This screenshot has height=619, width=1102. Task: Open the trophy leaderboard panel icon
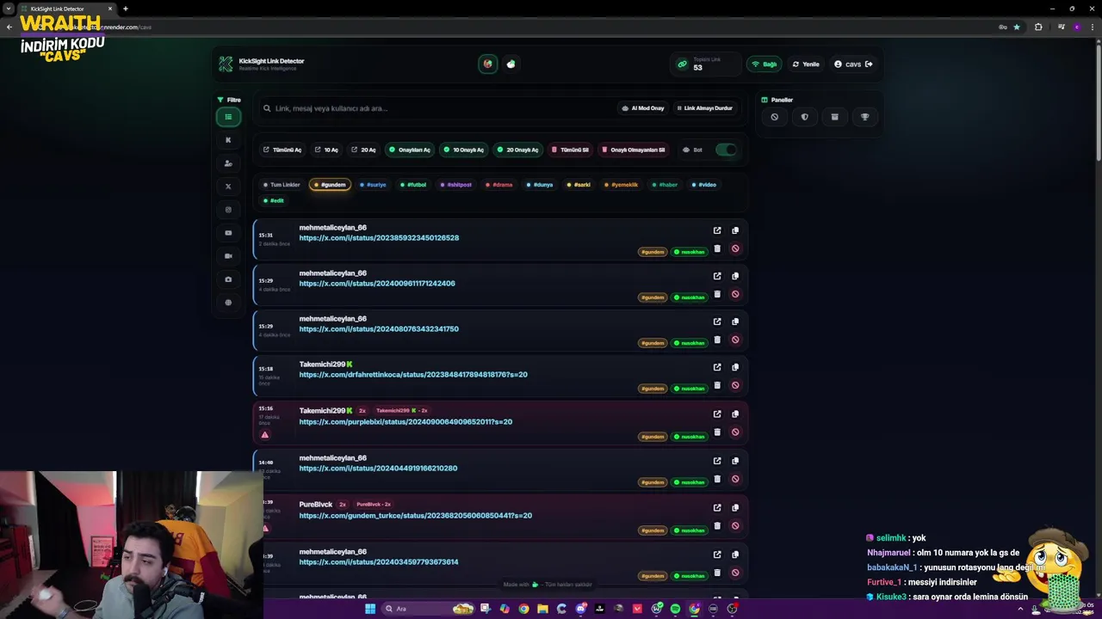point(865,117)
